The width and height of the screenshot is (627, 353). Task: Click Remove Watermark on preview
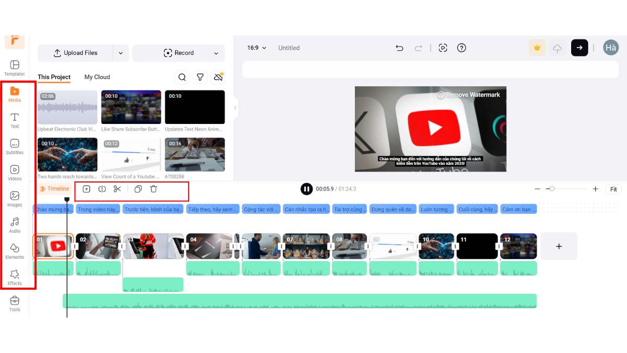tap(469, 95)
